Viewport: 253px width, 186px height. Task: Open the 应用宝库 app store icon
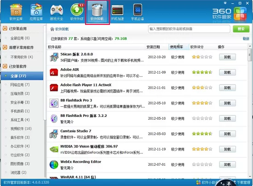pyautogui.click(x=36, y=12)
